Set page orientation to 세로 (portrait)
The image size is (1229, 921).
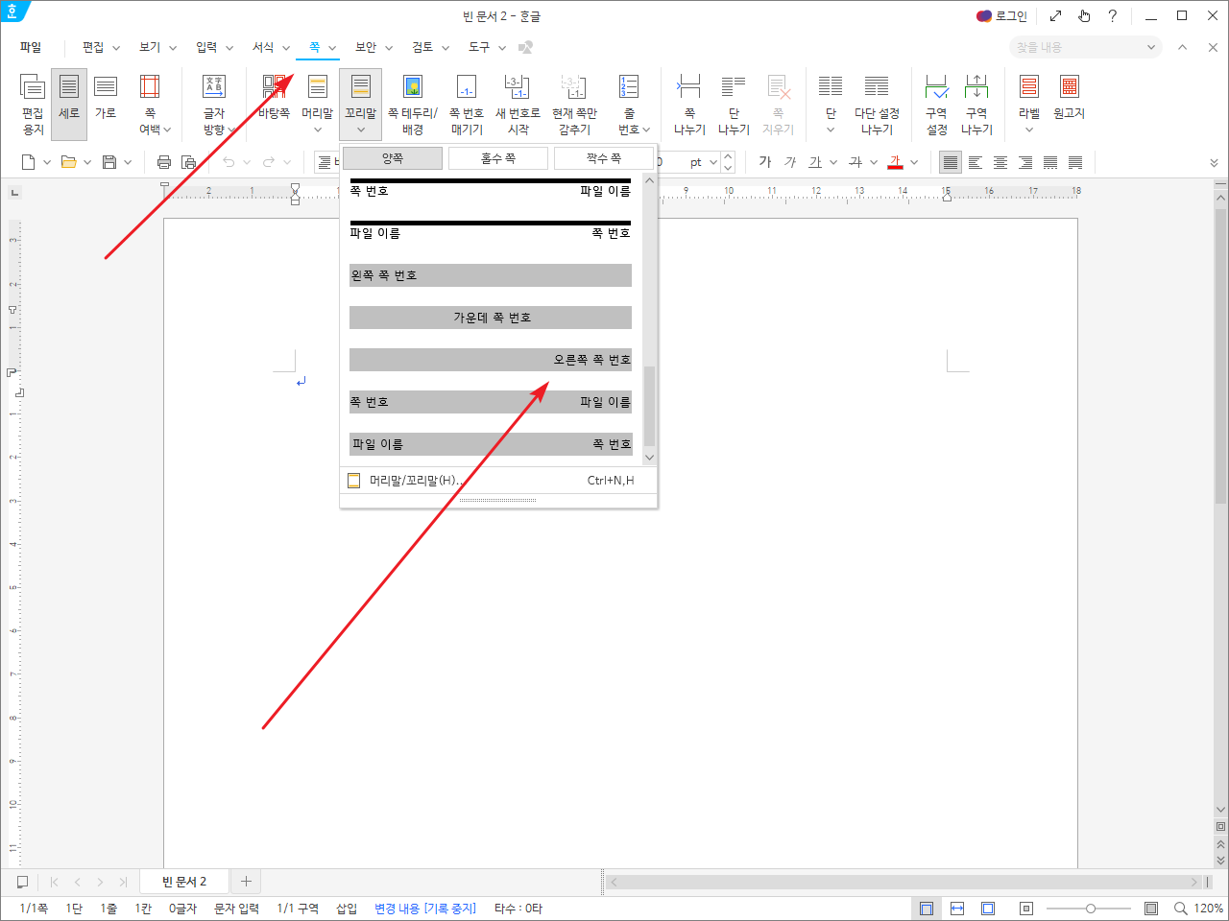point(69,105)
